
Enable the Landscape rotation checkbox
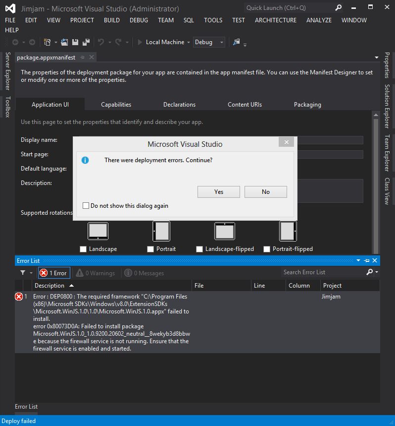(83, 249)
